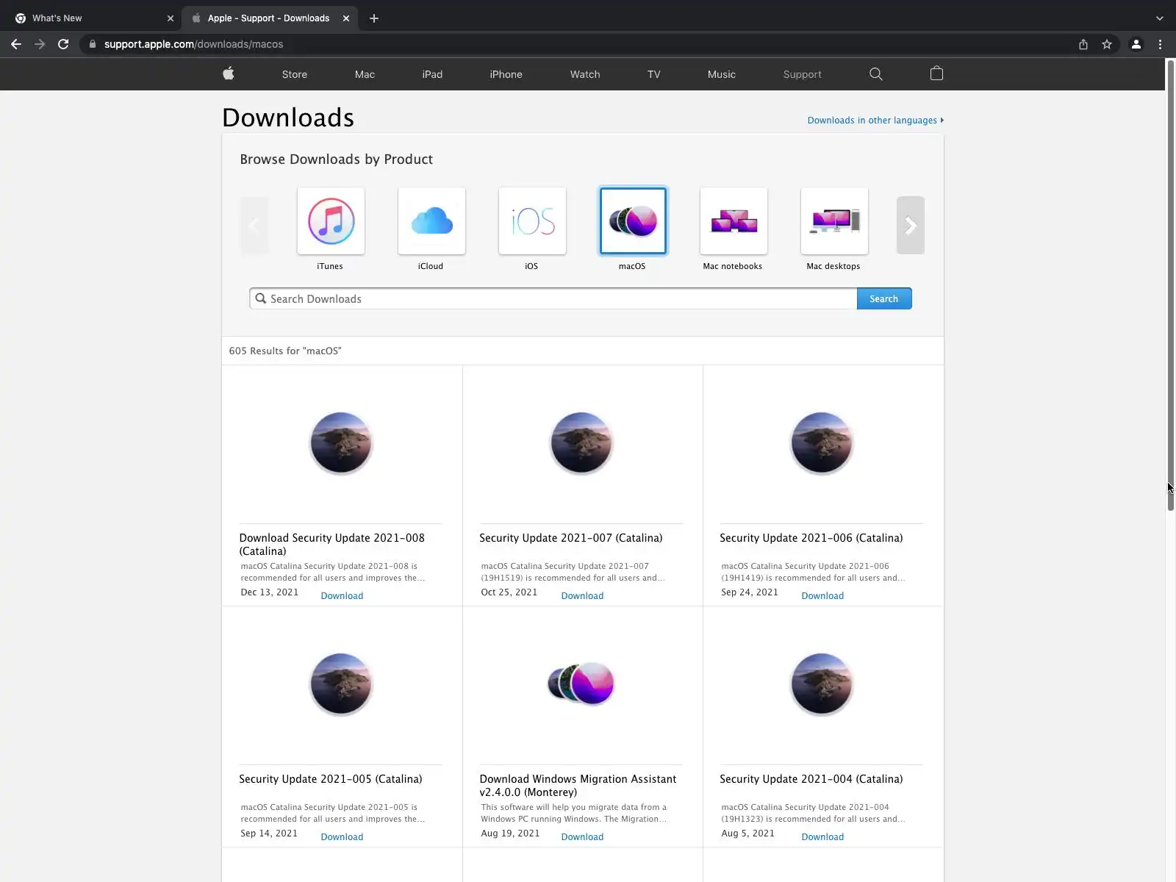Show previous products with left carousel arrow

point(254,225)
